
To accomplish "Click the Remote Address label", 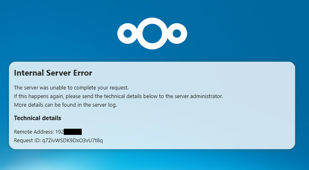I will tap(34, 132).
